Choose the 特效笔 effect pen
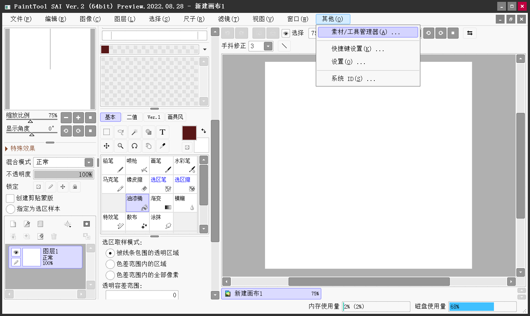 coord(113,221)
